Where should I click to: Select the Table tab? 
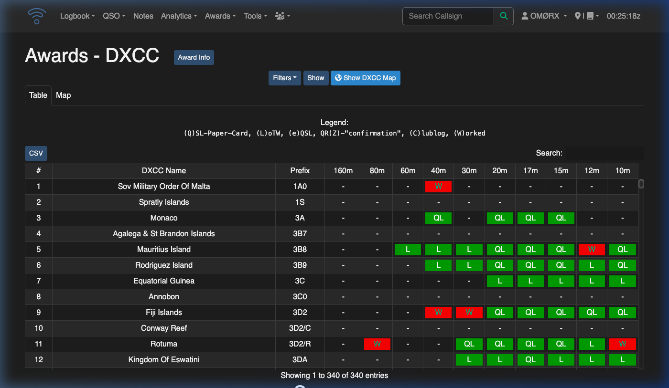[x=38, y=95]
